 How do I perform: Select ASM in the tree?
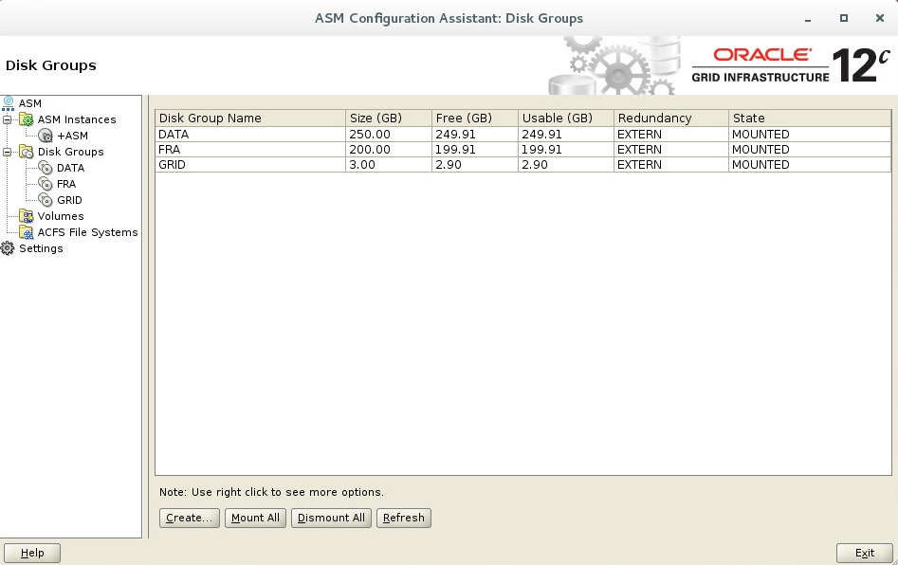point(29,103)
